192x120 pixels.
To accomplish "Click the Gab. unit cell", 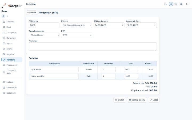I will 89,76.
